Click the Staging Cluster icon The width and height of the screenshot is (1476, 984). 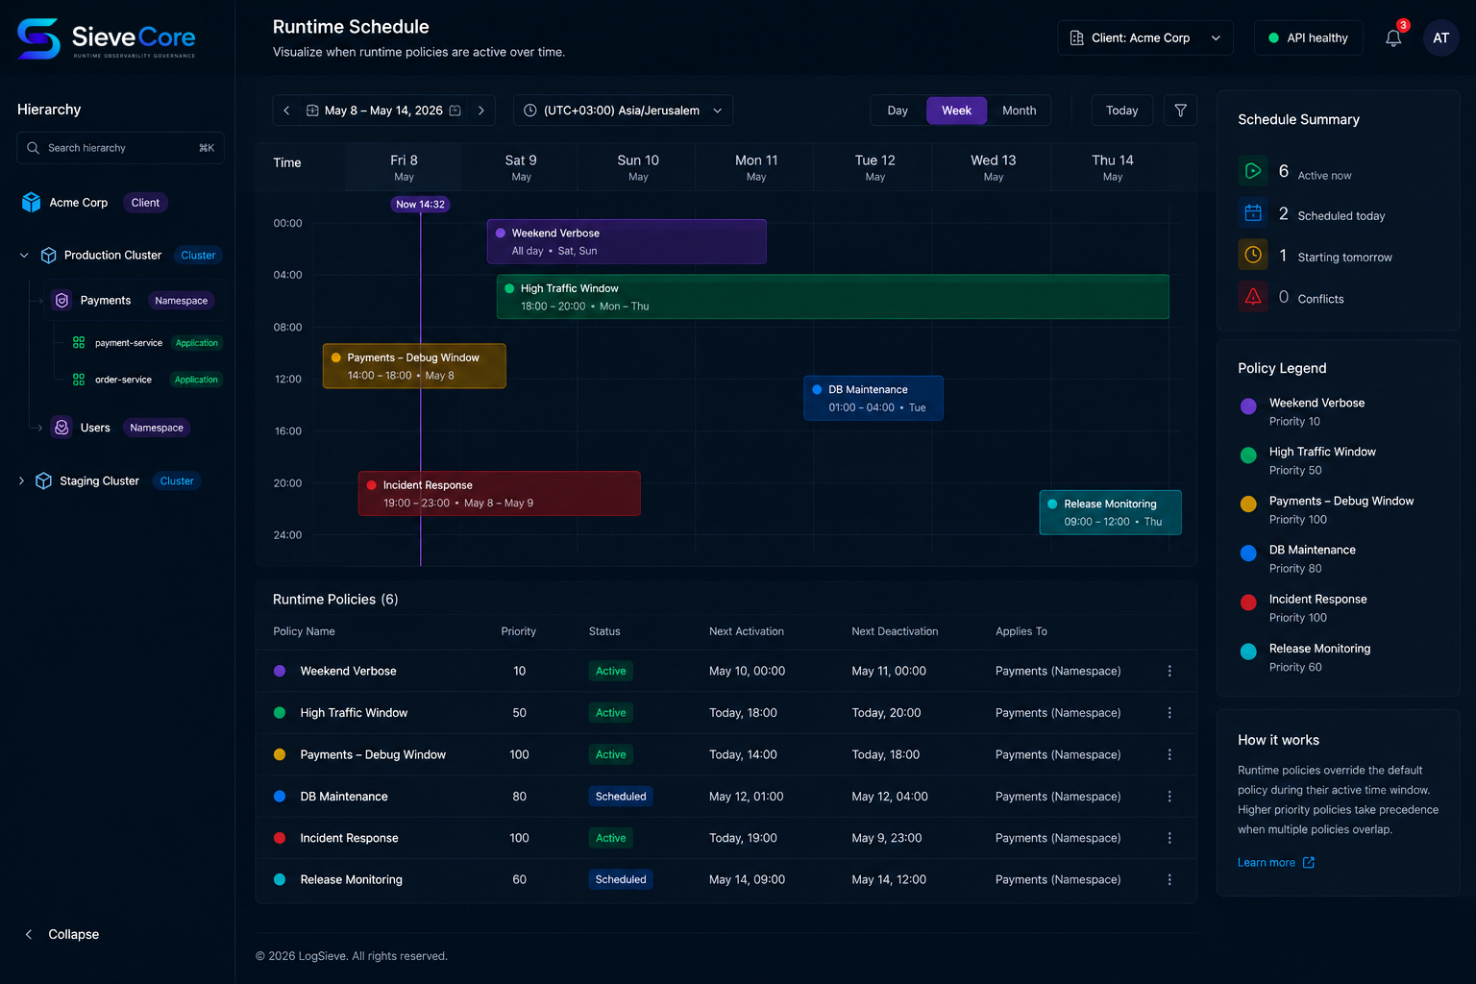[x=43, y=481]
